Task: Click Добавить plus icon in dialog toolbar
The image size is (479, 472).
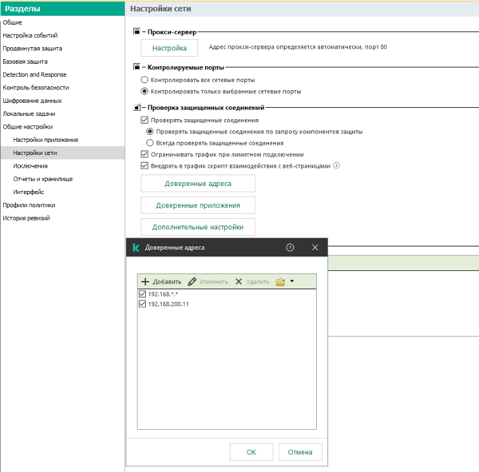Action: click(x=145, y=282)
